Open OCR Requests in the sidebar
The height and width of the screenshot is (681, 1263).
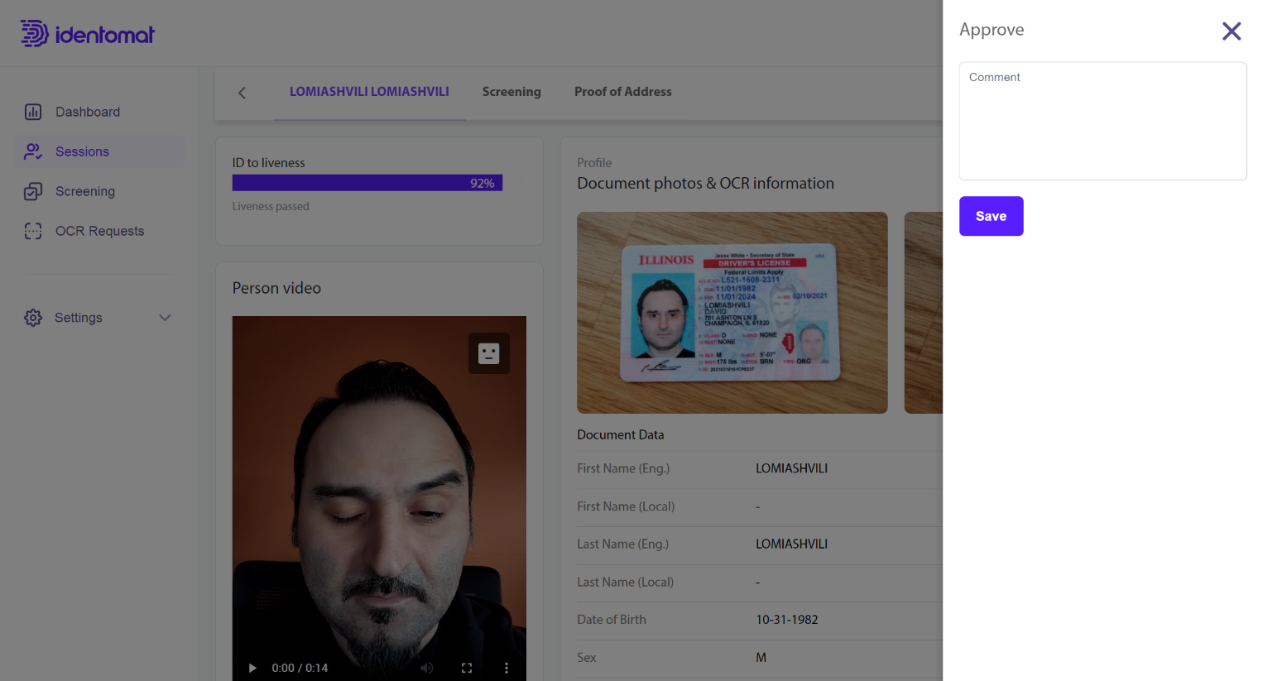[x=99, y=231]
